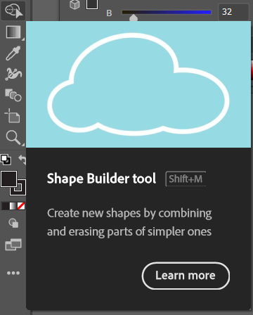Screen dimensions: 253x315
Task: Click the Shift+M shortcut label
Action: coord(186,179)
